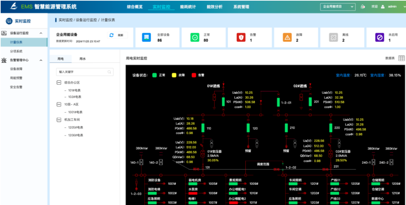Collapse the 机加工车间 tree node
This screenshot has width=406, height=205.
tap(59, 119)
